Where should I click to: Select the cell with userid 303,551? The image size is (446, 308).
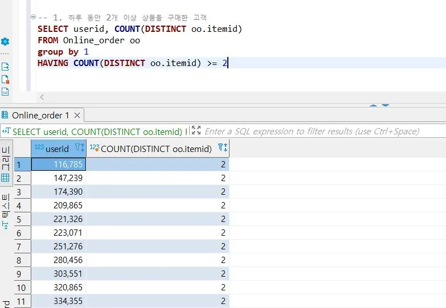[59, 274]
